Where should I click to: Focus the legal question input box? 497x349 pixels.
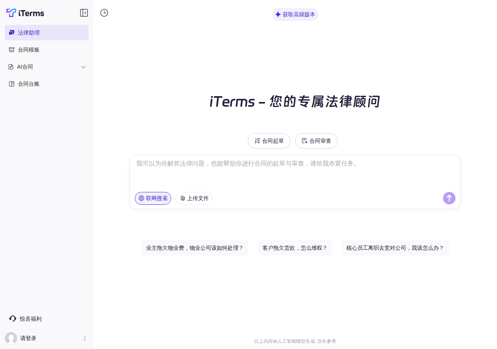tap(295, 173)
